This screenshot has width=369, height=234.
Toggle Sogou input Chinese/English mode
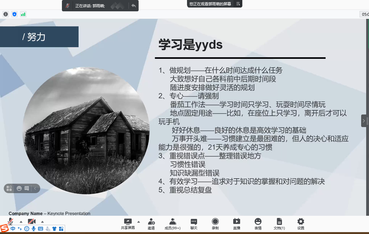(x=13, y=229)
